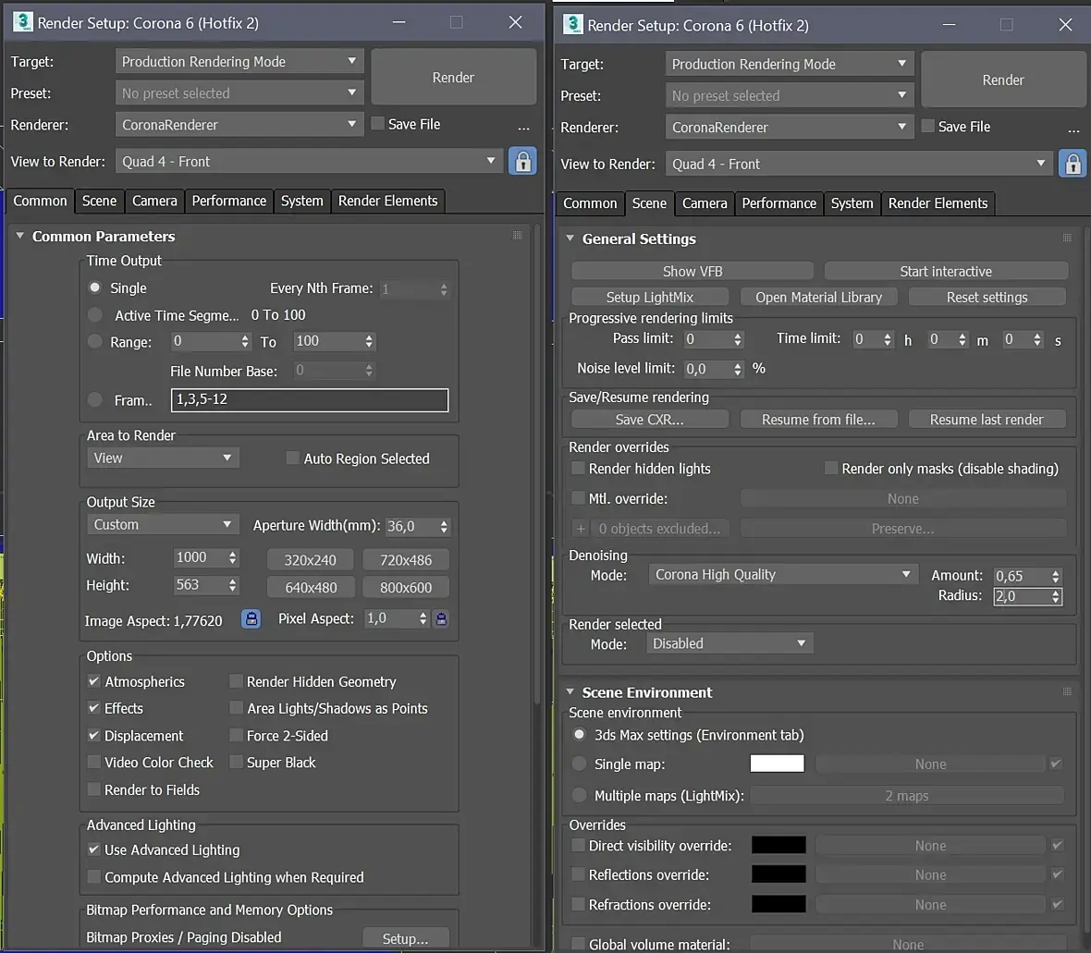Open the Render Elements tab in right window
This screenshot has width=1091, height=953.
click(938, 203)
